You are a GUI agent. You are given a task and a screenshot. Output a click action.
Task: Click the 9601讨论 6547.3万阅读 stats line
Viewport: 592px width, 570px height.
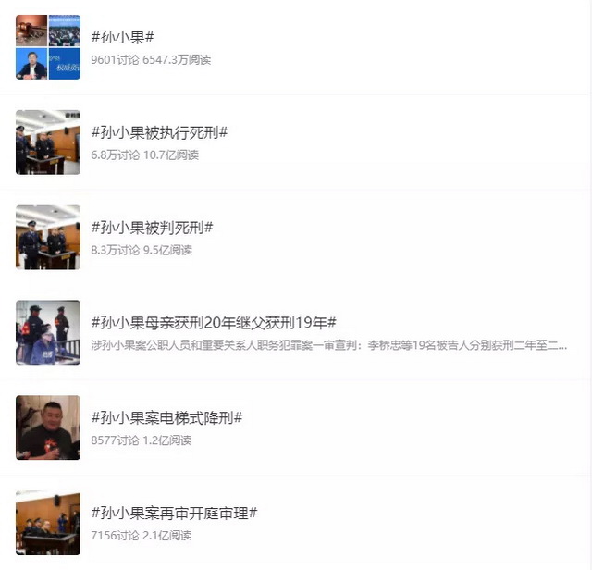(151, 59)
